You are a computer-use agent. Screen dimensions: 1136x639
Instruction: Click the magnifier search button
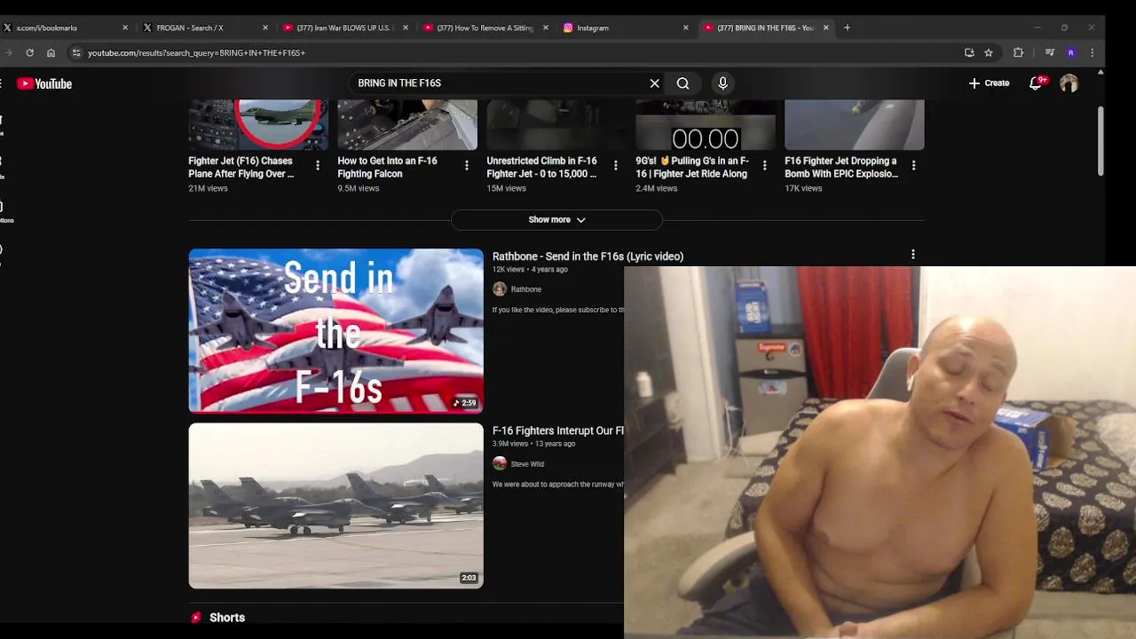[682, 83]
